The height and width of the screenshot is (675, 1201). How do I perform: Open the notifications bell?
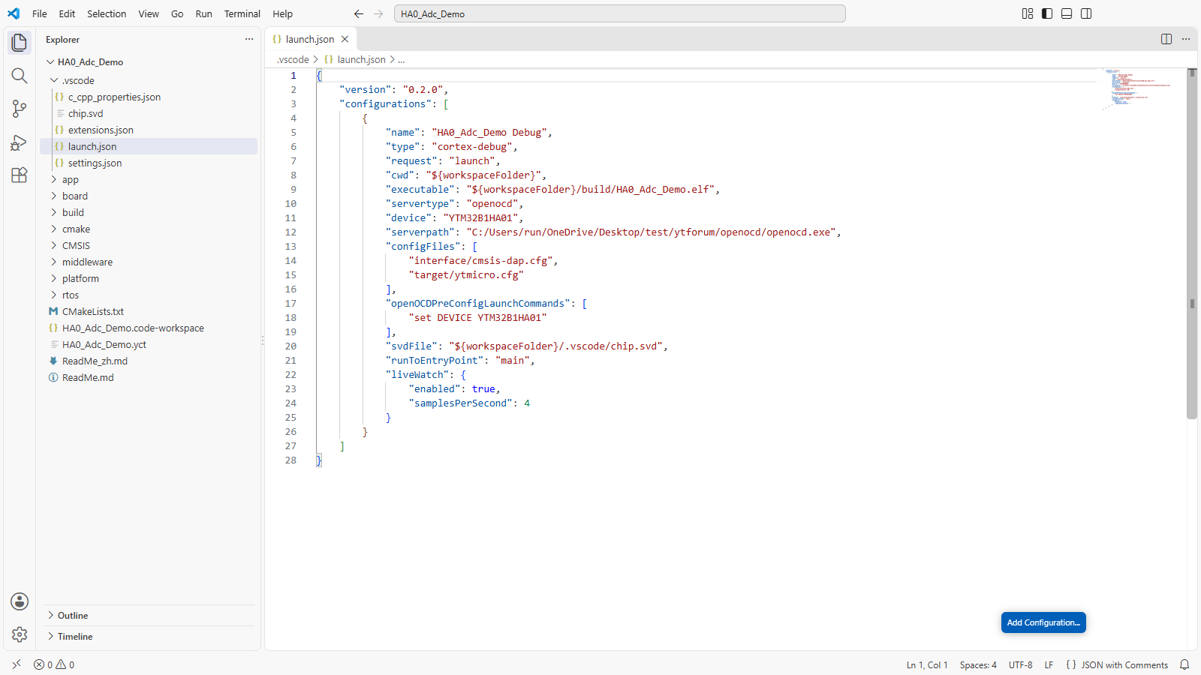point(1184,664)
